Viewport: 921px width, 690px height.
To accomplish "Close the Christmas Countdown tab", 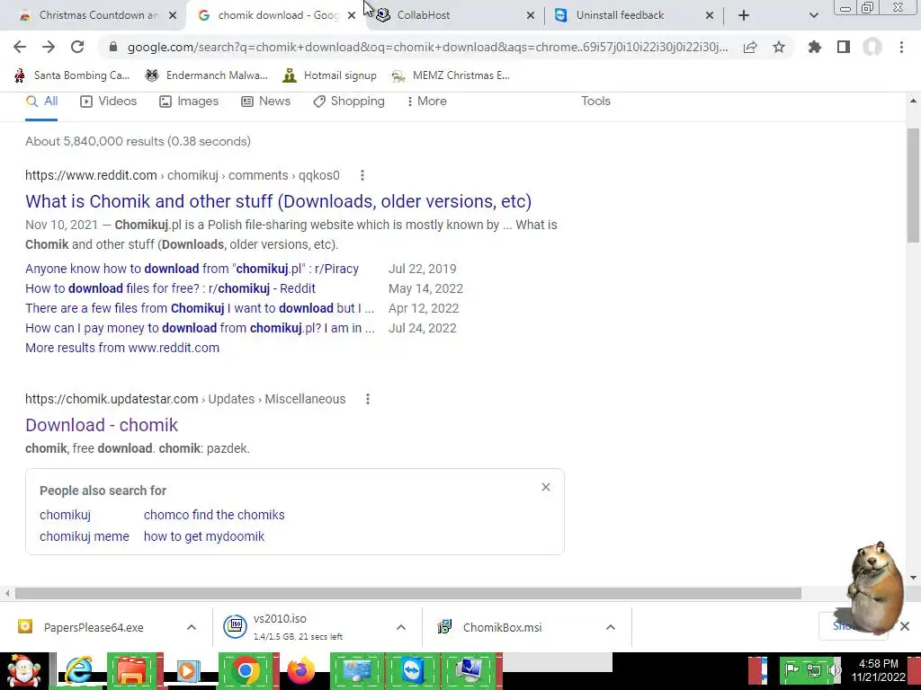I will click(173, 15).
